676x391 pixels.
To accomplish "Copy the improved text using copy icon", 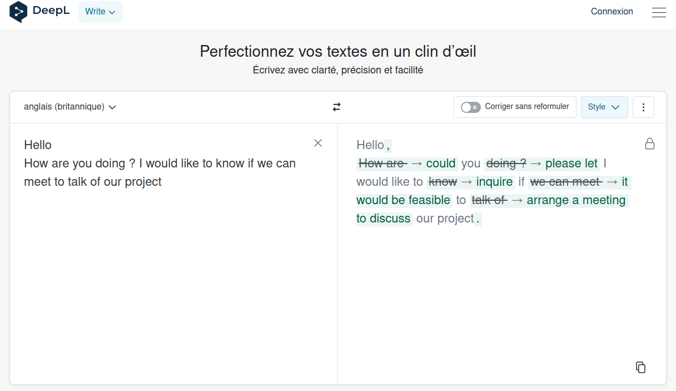I will click(640, 367).
